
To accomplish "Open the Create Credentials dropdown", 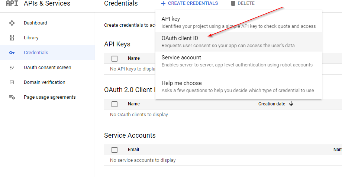I will point(190,3).
